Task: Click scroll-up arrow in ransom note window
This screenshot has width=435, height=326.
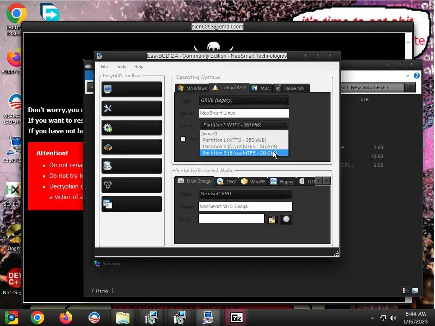Action: (408, 42)
